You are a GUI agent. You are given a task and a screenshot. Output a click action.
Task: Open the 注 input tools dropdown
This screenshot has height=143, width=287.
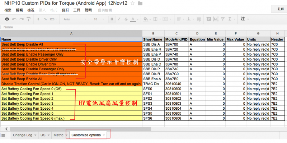[x=245, y=19]
